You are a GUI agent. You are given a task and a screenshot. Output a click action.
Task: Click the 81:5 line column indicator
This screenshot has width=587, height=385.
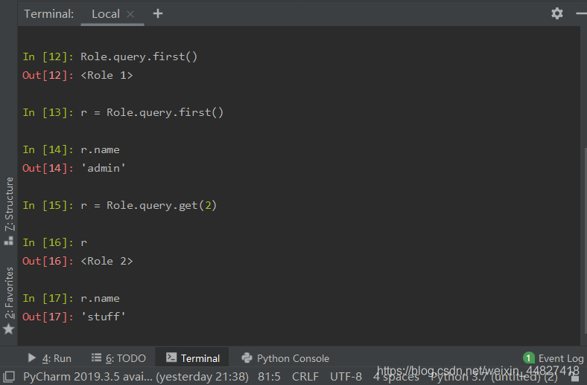(x=269, y=376)
